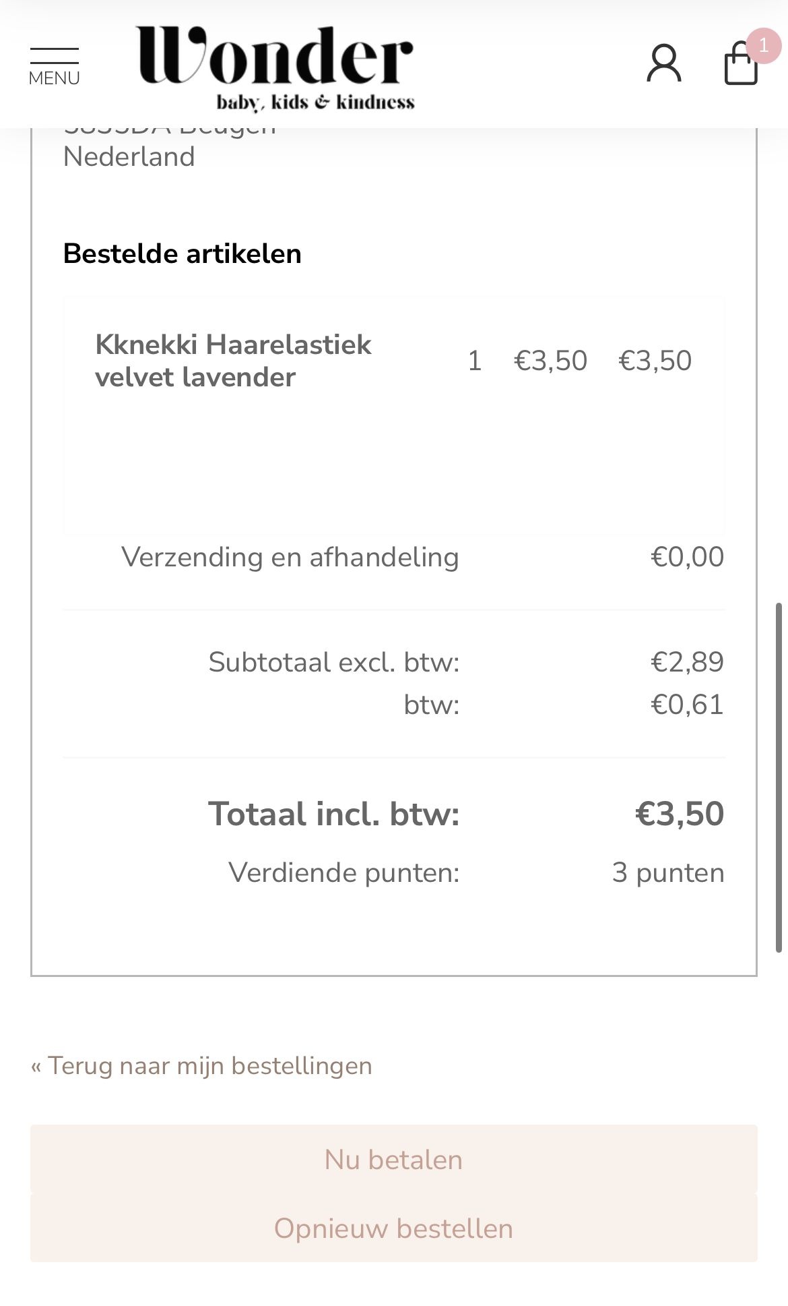Click the Totaal incl. btw amount €3,50

[680, 813]
